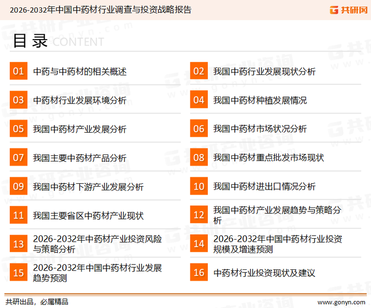This screenshot has height=308, width=371.
Task: Select chapter 我国中药材种植发展情况
Action: pyautogui.click(x=260, y=100)
